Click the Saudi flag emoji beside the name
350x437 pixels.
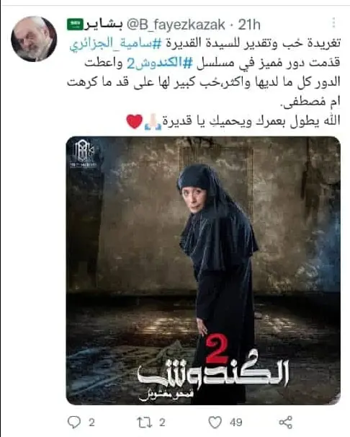coord(75,25)
